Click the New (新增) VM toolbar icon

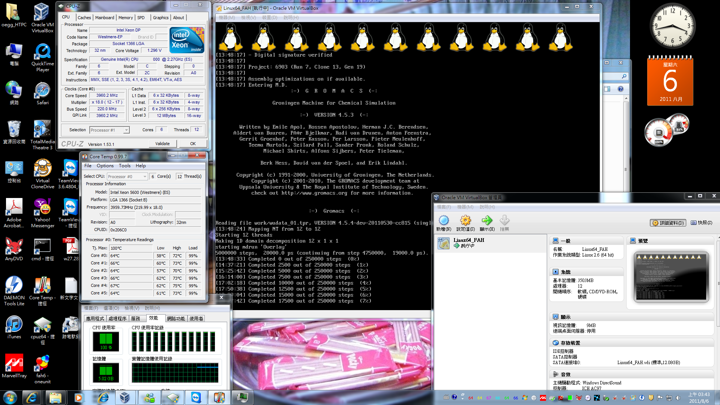coord(444,220)
